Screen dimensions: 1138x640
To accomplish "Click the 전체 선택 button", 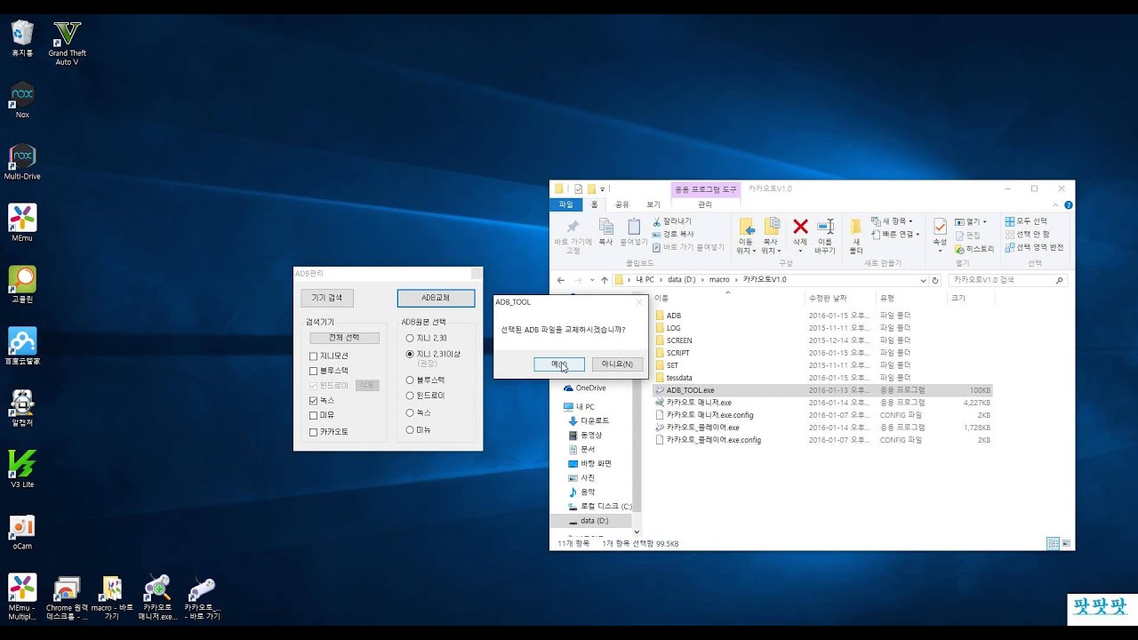I will (344, 338).
